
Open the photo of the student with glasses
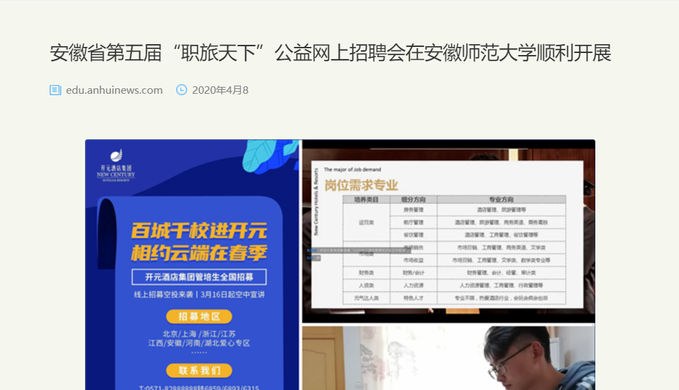click(448, 358)
